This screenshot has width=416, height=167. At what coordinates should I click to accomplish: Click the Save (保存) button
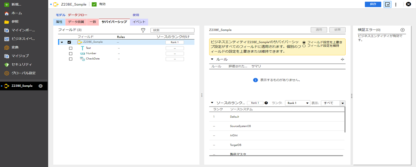tap(373, 4)
